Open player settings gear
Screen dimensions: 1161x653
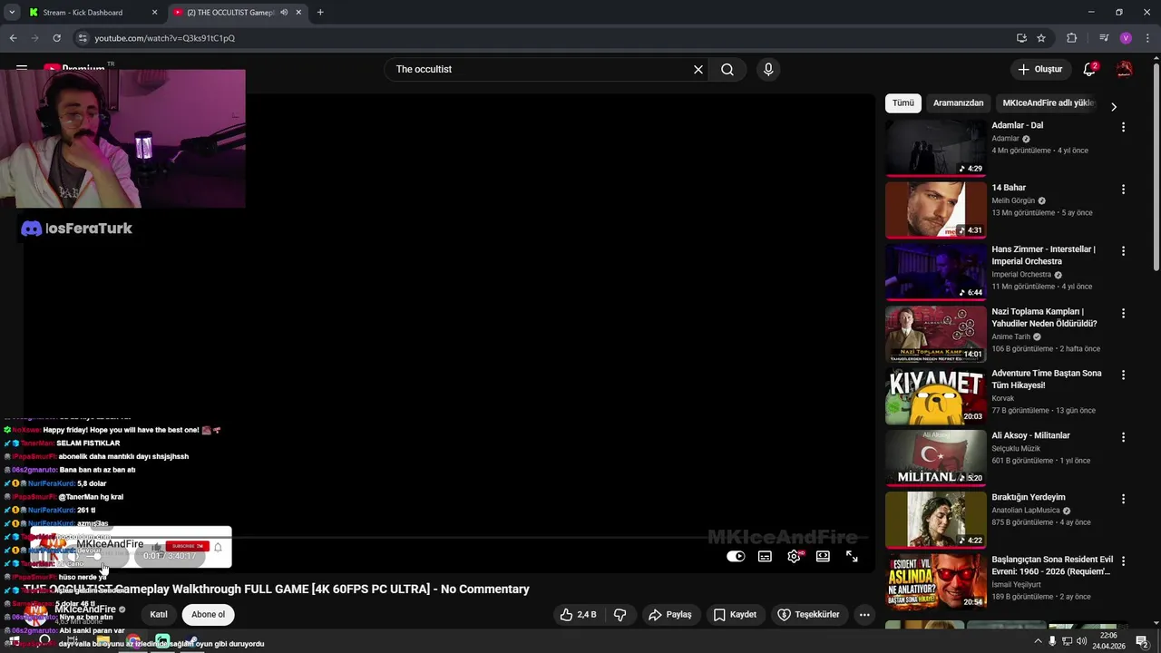point(794,556)
